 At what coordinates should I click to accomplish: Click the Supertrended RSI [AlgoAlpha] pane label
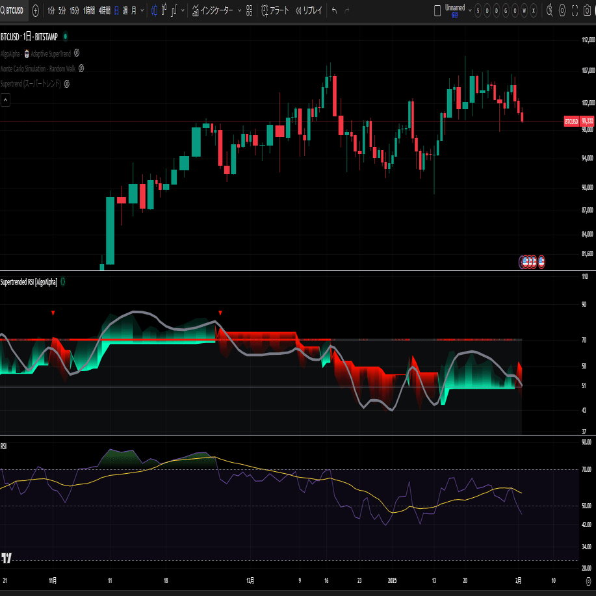pos(29,282)
